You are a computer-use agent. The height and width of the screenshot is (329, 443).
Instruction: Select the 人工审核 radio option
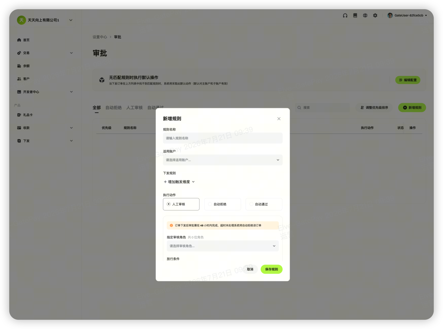[x=181, y=204]
